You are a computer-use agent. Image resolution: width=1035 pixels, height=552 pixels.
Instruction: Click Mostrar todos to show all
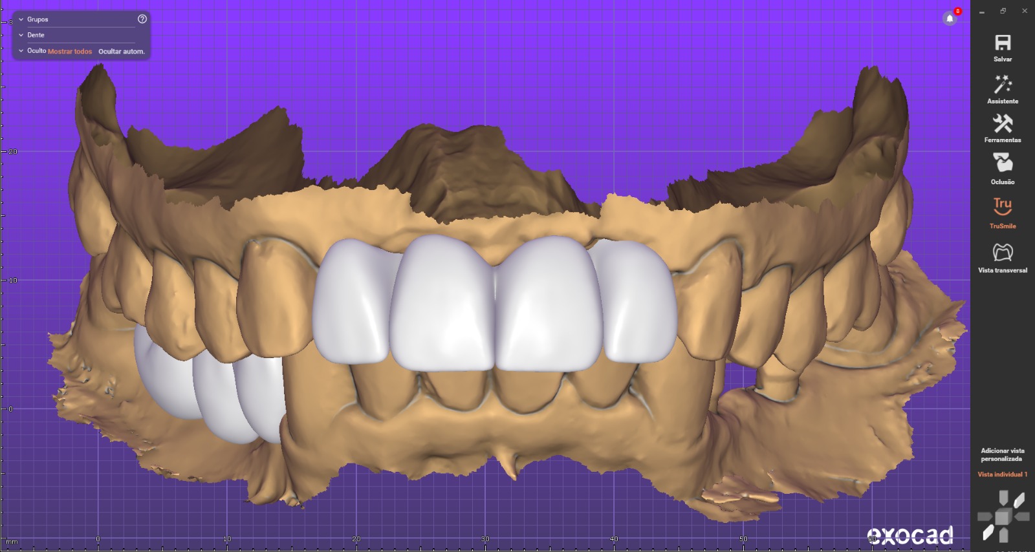(70, 52)
